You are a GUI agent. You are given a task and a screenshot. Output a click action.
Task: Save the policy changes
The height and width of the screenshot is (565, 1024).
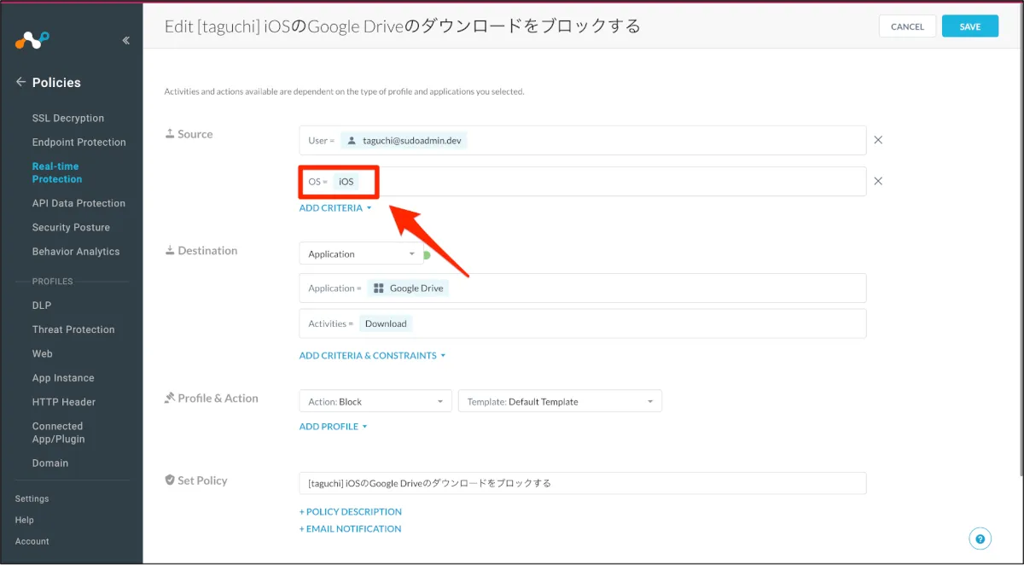(969, 26)
